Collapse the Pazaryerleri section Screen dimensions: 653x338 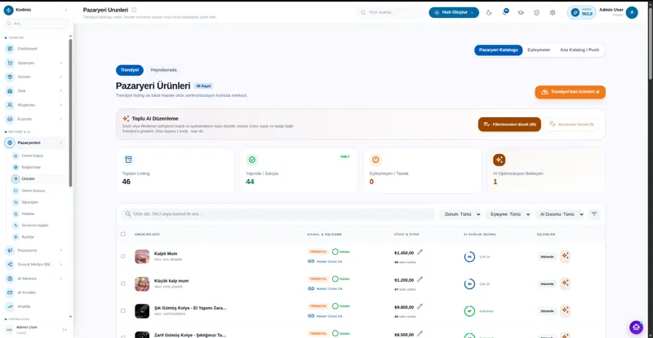point(34,143)
